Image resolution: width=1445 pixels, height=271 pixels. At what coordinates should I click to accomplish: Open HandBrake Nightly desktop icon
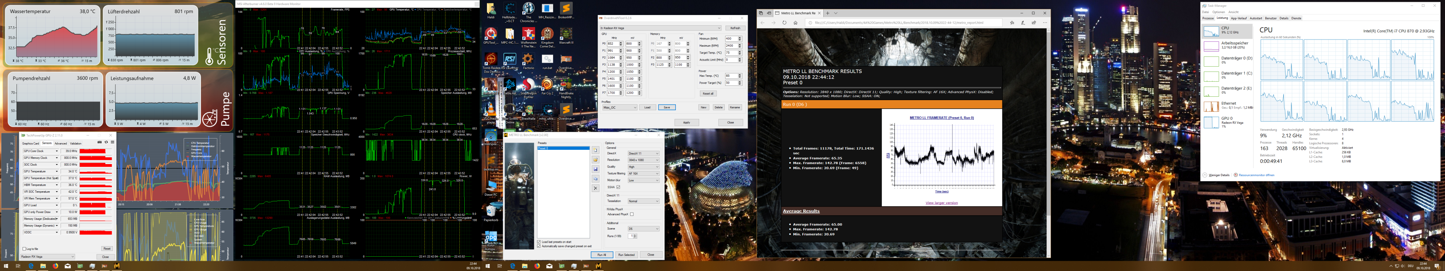[x=566, y=88]
